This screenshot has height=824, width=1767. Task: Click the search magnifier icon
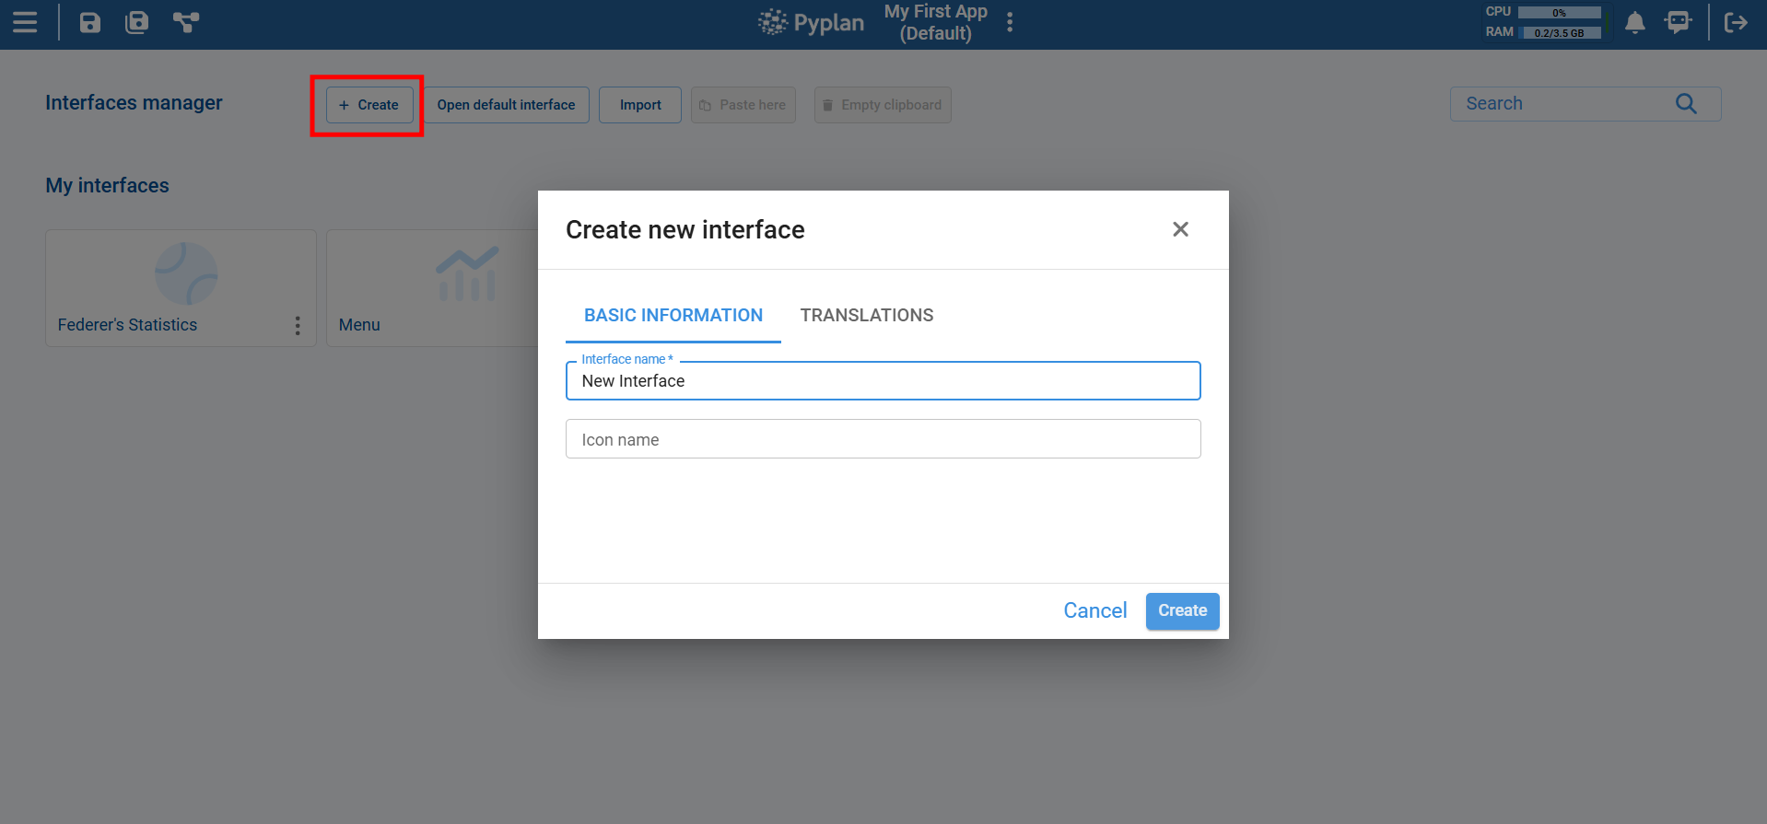1685,104
